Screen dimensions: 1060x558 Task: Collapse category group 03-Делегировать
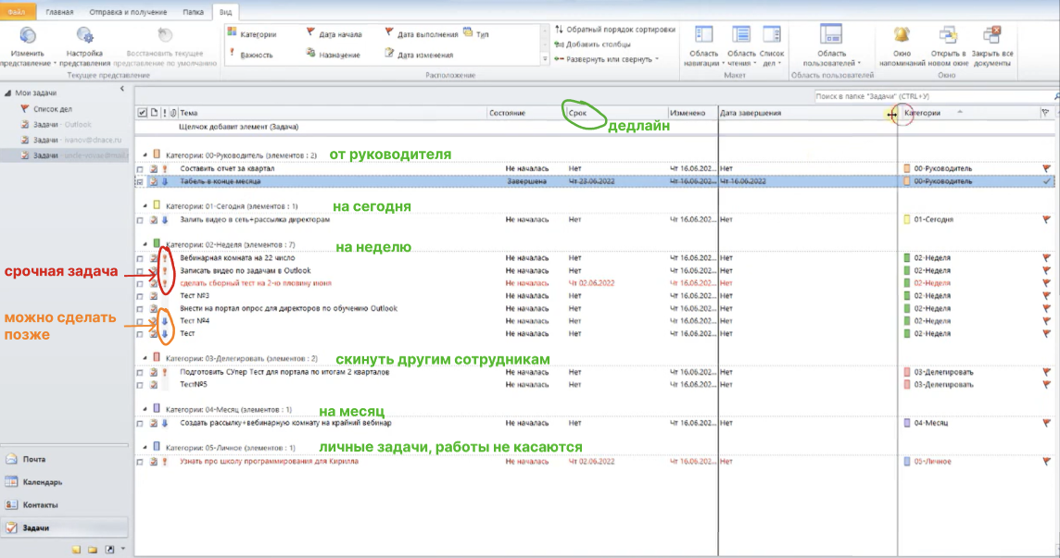click(x=145, y=359)
